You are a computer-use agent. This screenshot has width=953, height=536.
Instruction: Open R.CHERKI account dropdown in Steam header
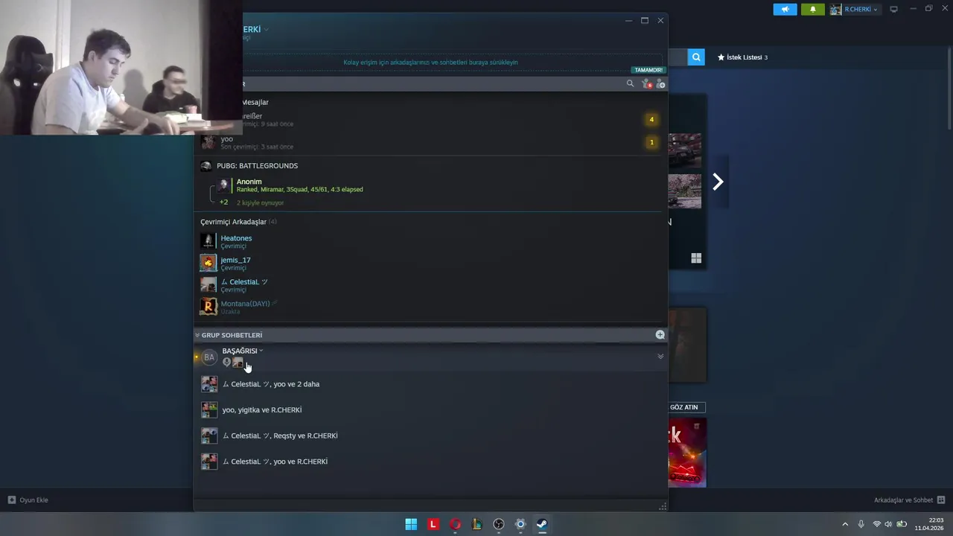pos(854,10)
